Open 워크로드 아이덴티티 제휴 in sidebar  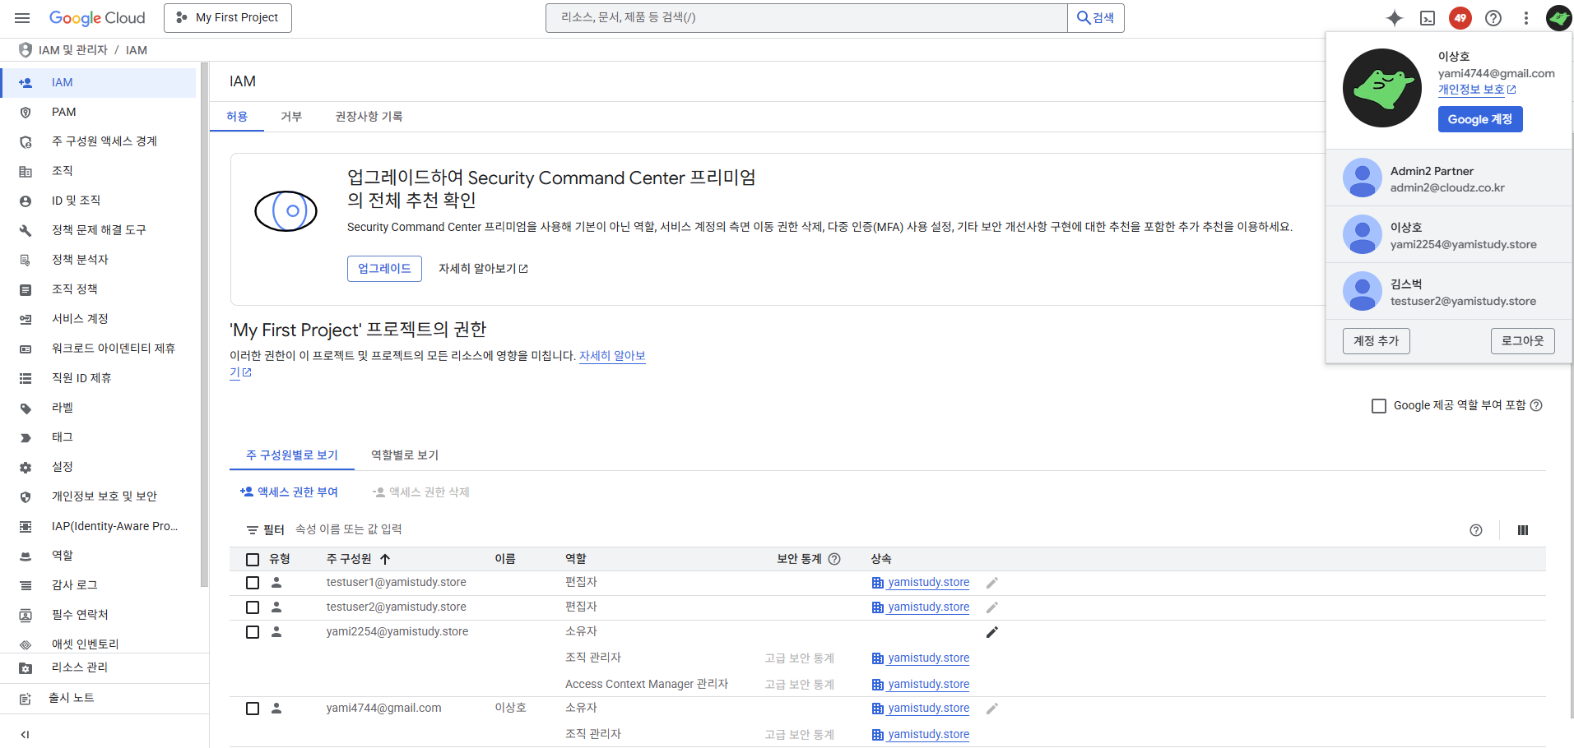[99, 349]
